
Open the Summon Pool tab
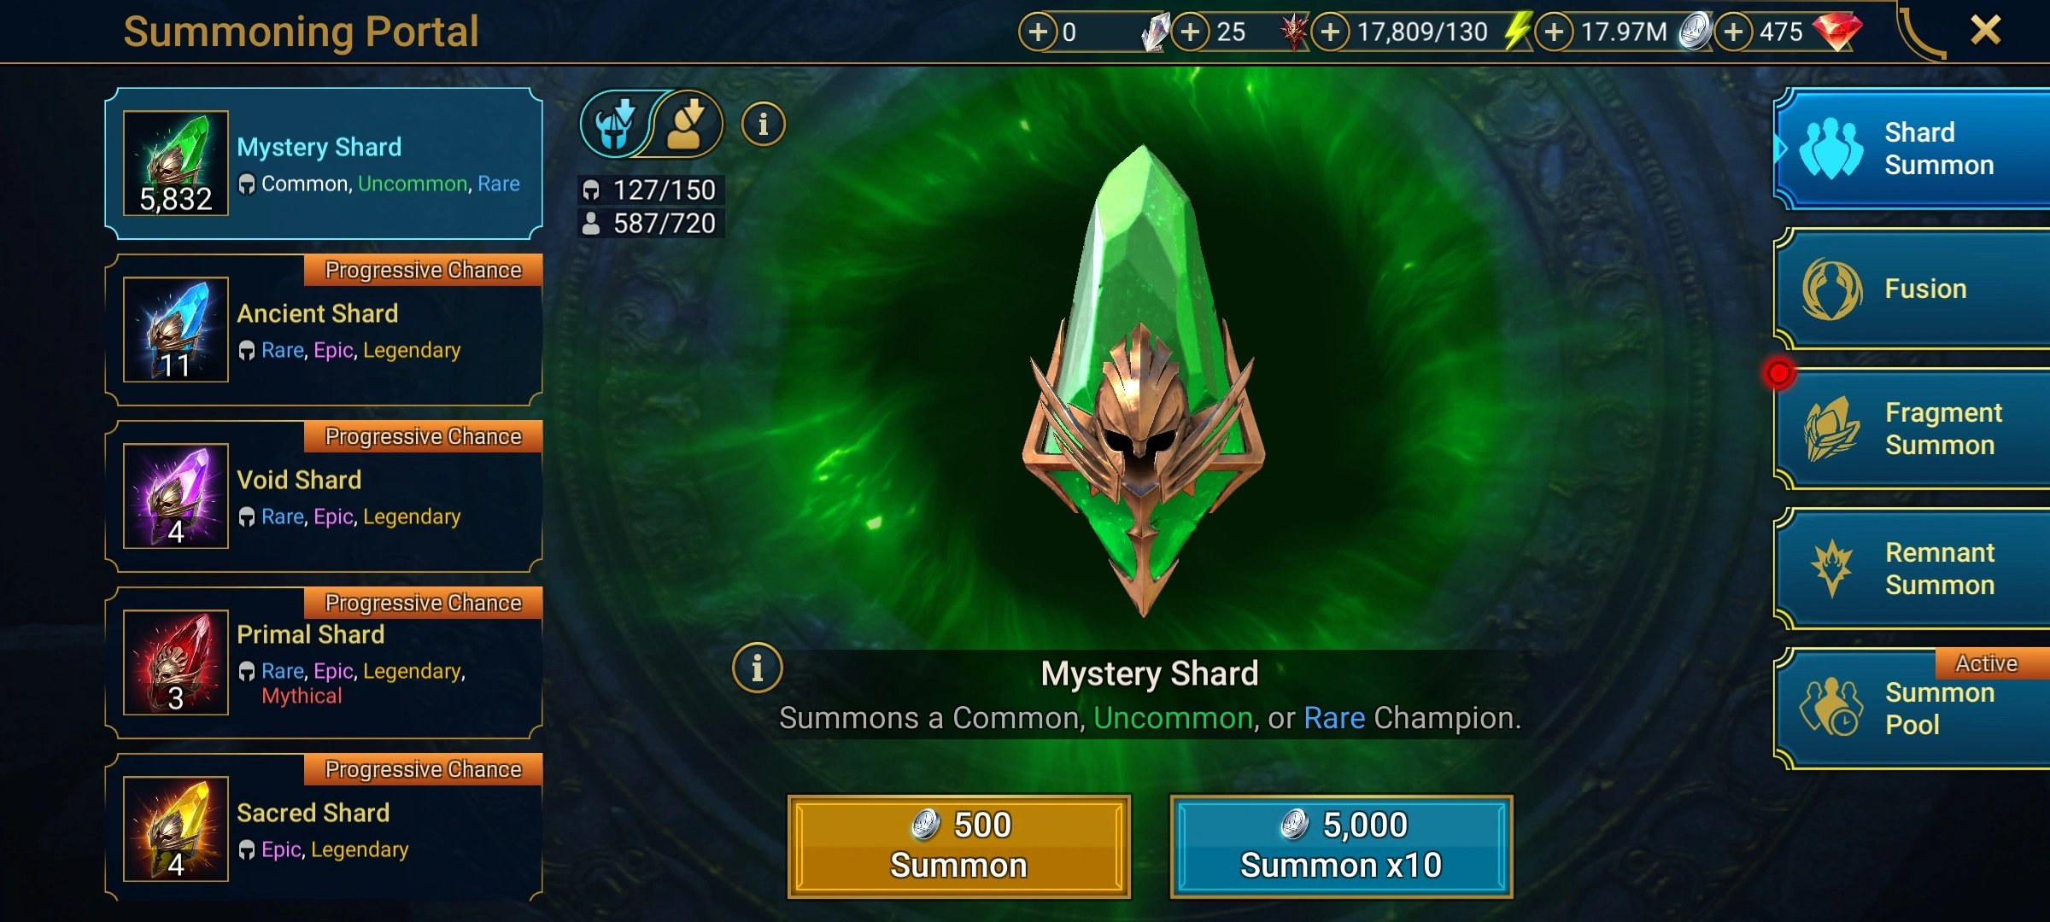click(1912, 709)
